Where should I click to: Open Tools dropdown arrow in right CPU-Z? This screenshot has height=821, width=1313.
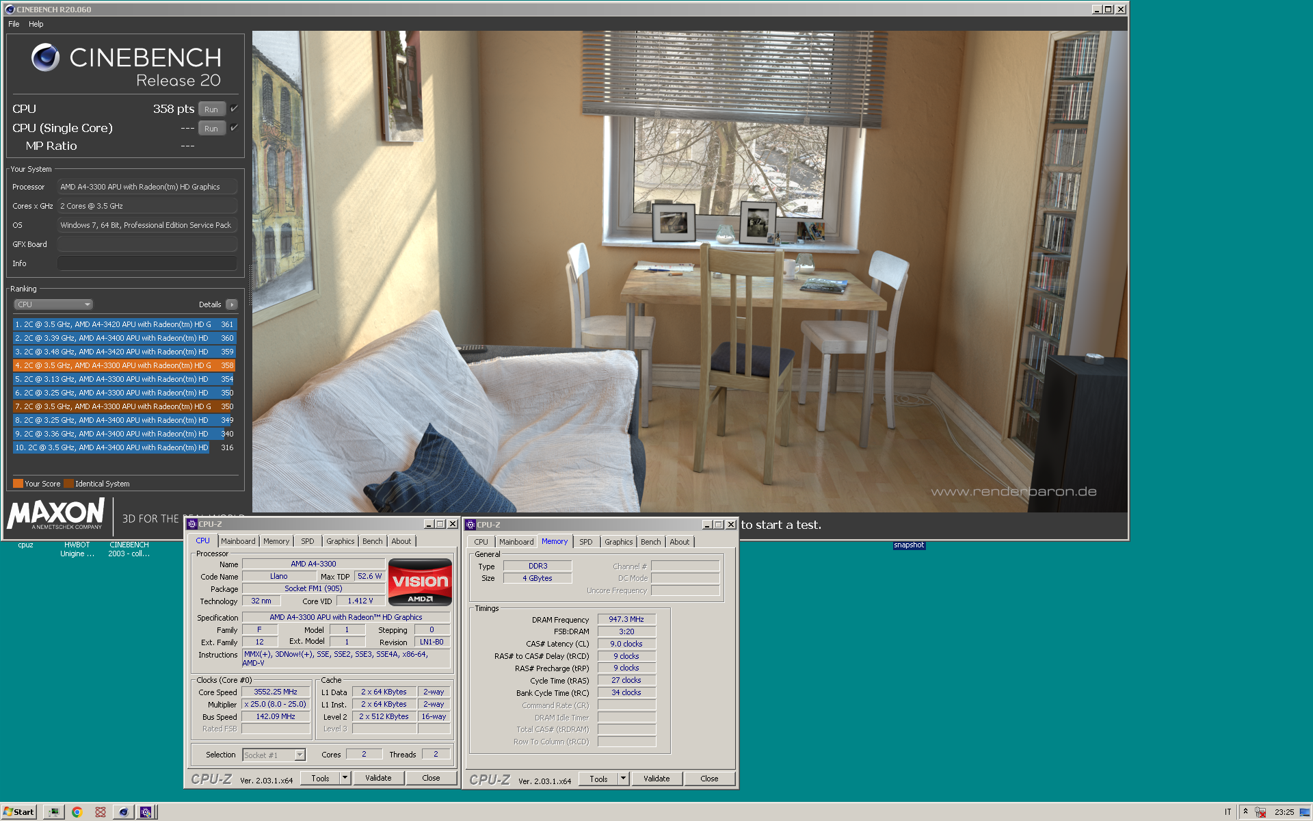(623, 779)
